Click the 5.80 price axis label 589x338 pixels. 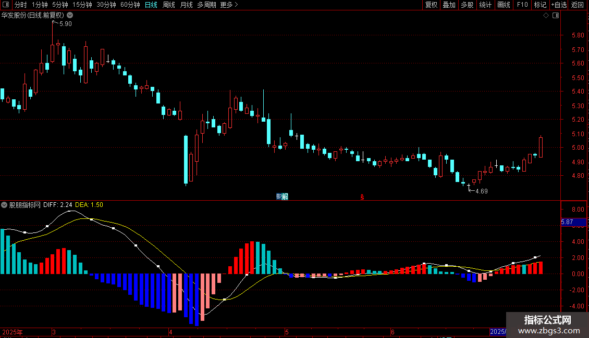[x=578, y=35]
